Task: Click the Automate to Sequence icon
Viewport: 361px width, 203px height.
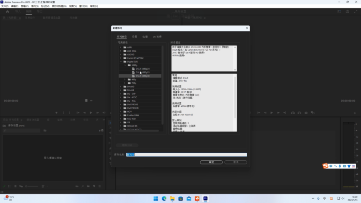Action: [x=77, y=186]
